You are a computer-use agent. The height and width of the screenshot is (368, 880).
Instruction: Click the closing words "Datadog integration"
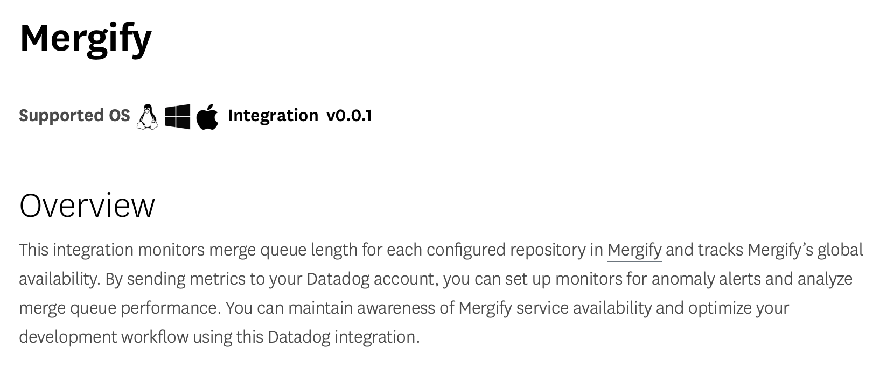click(343, 337)
